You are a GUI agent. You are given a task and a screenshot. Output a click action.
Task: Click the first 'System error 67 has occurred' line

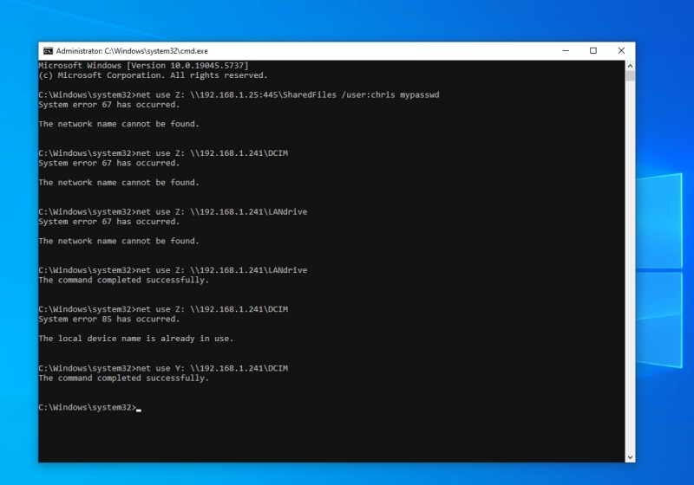109,105
